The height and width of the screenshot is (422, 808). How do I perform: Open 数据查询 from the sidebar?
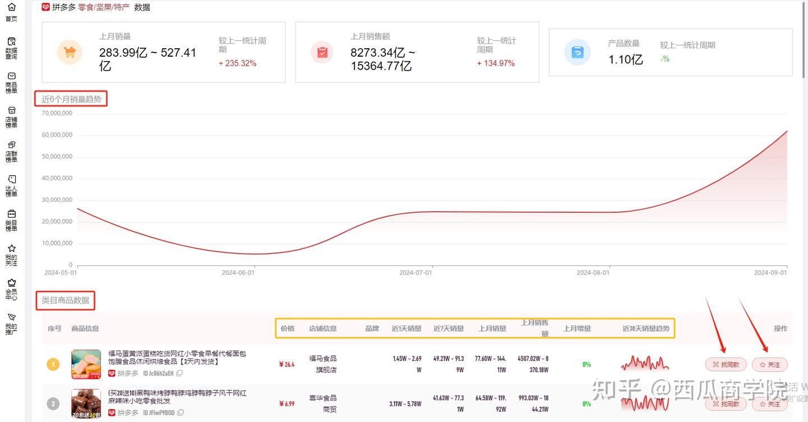point(11,48)
